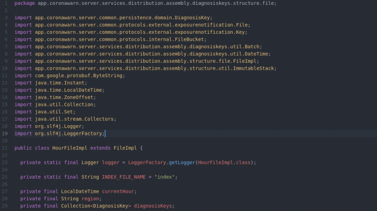Click the "index" string literal
The image size is (377, 211).
click(164, 177)
